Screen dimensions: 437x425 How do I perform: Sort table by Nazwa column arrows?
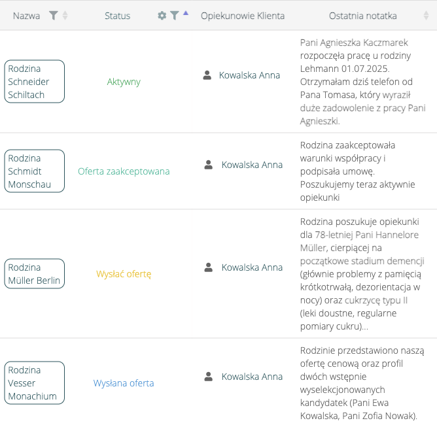65,16
